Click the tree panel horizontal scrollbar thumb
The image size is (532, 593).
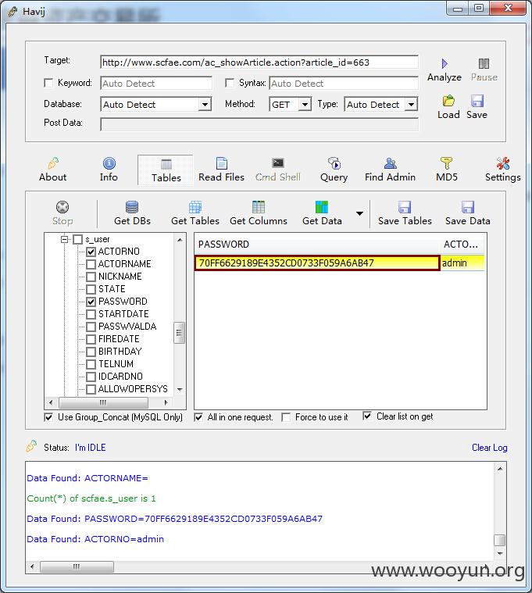click(x=102, y=402)
